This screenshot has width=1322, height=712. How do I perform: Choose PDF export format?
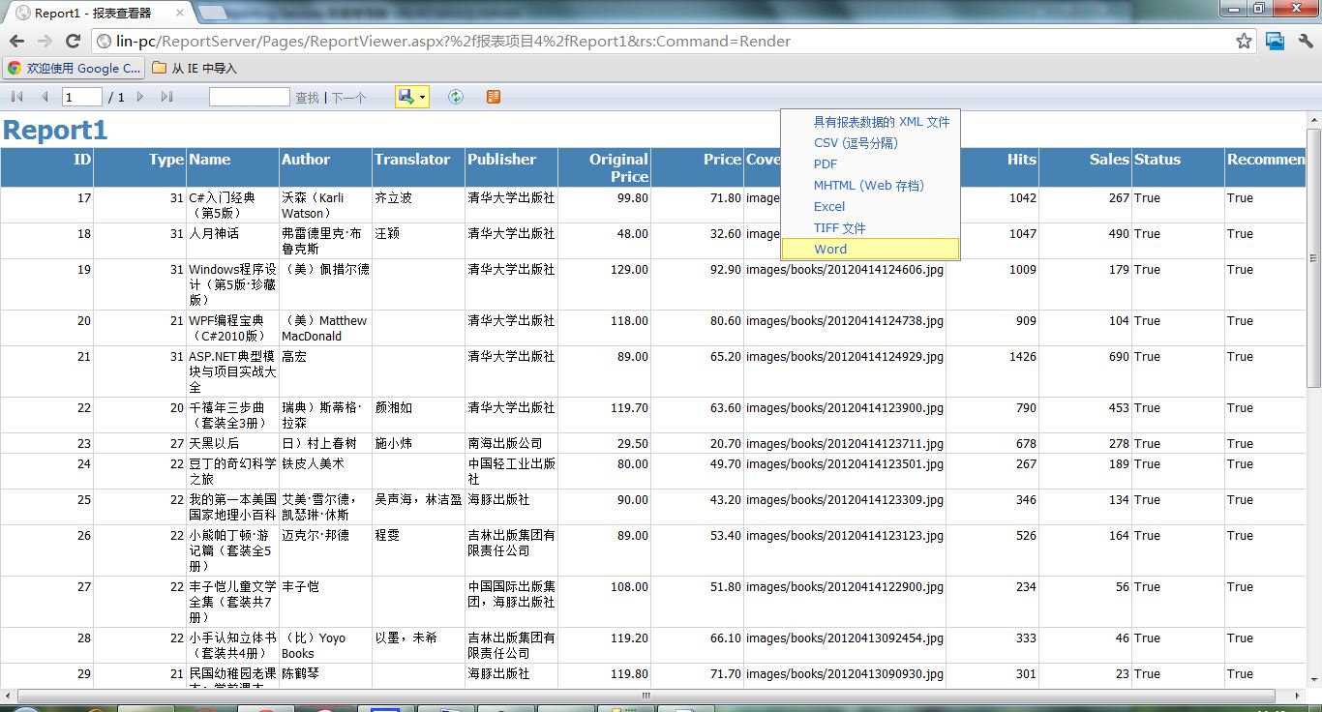point(870,164)
